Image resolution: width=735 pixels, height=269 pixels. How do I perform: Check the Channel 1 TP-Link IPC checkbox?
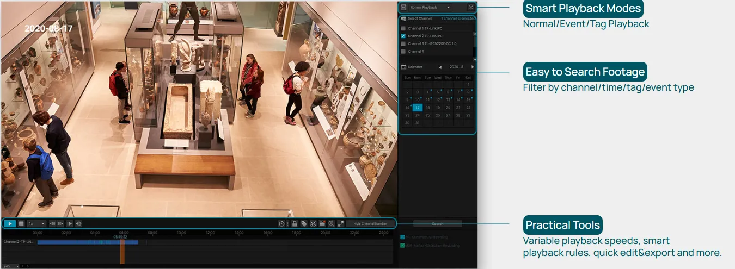click(403, 28)
